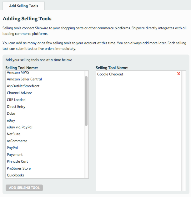Viewport: 191px width, 197px height.
Task: Pick eBay in the selling tools list
Action: click(11, 120)
